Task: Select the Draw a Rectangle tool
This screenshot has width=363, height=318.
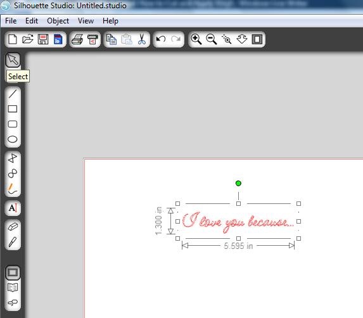Action: tap(13, 109)
